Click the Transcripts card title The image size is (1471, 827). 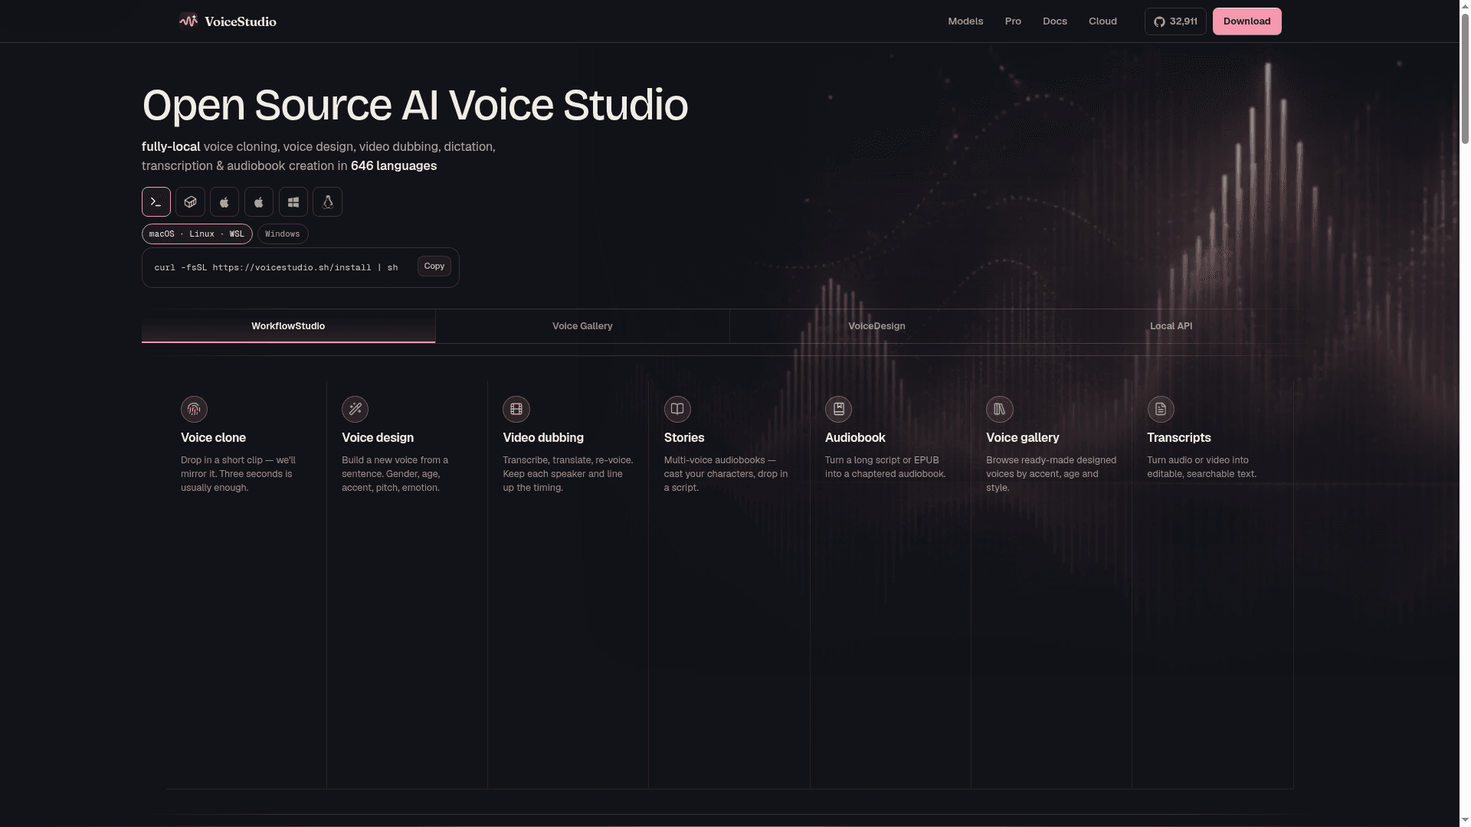1179,438
